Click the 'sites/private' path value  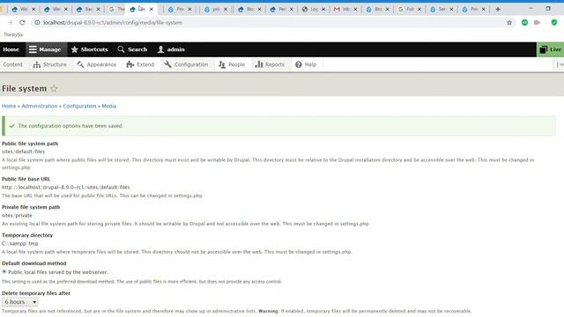[x=17, y=215]
